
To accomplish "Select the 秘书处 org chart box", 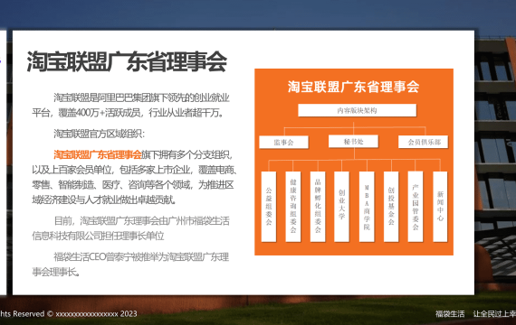I will coord(353,142).
